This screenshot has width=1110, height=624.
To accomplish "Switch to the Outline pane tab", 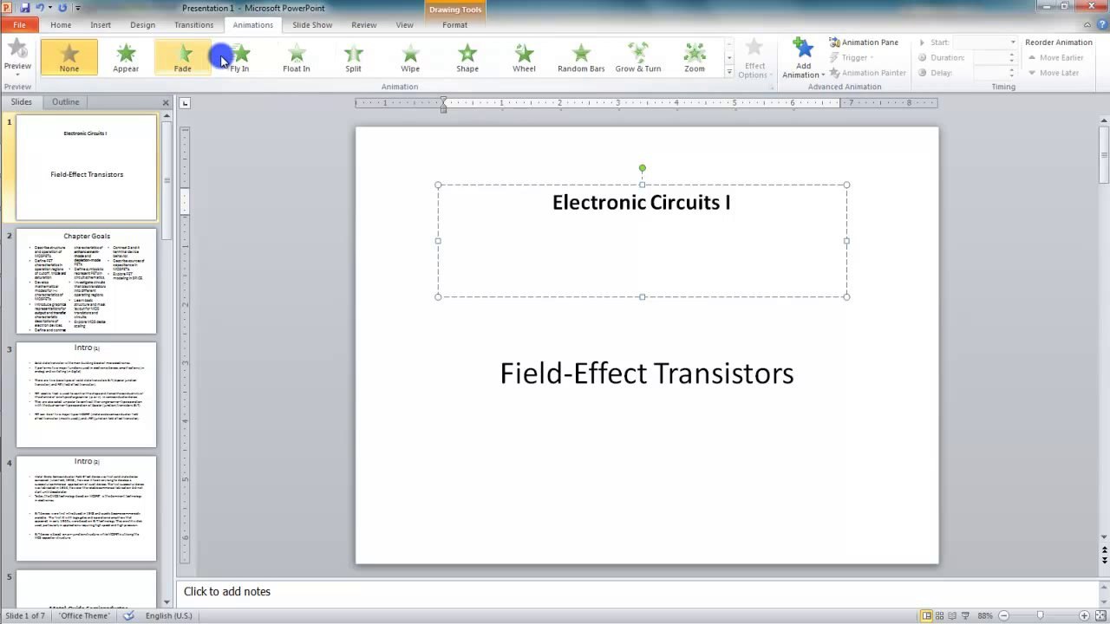I will (65, 102).
